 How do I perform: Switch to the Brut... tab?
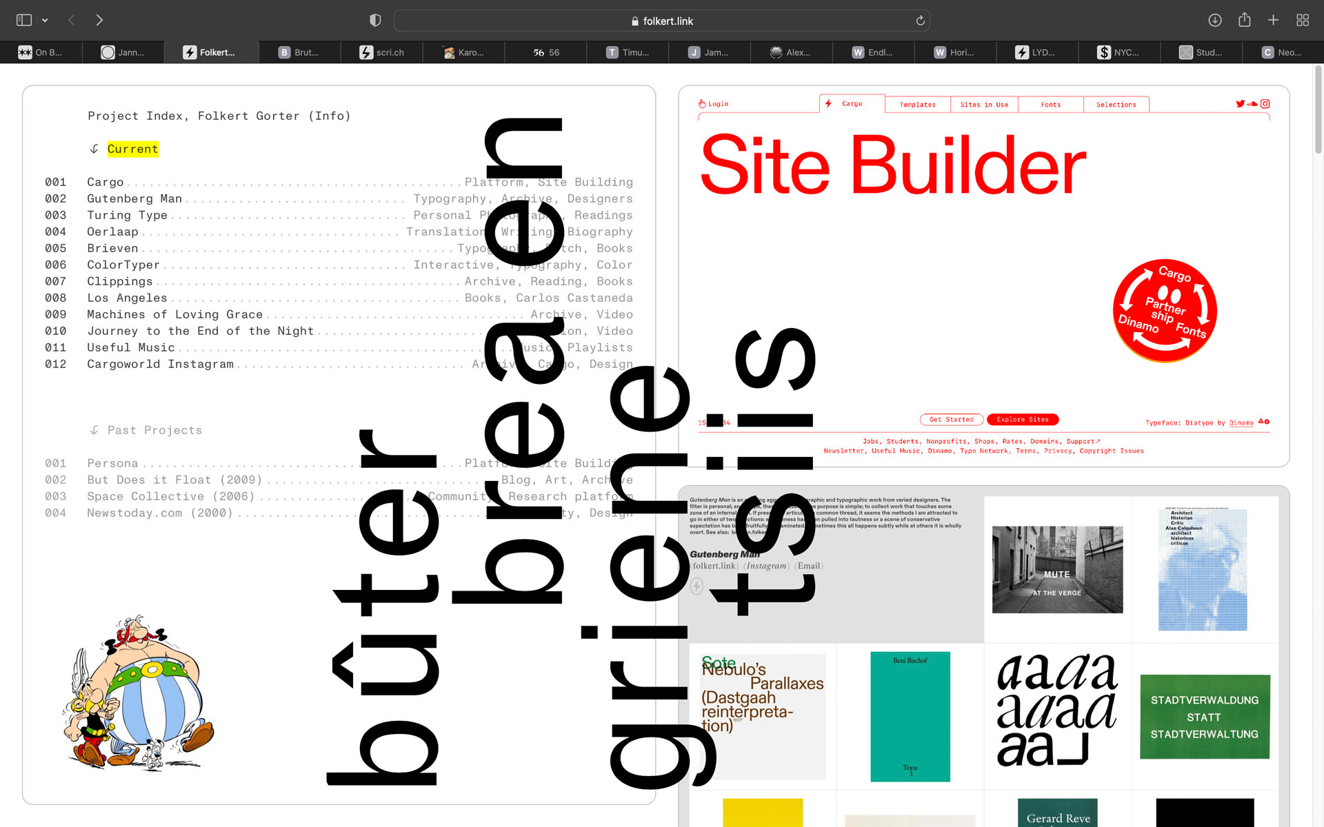tap(299, 52)
